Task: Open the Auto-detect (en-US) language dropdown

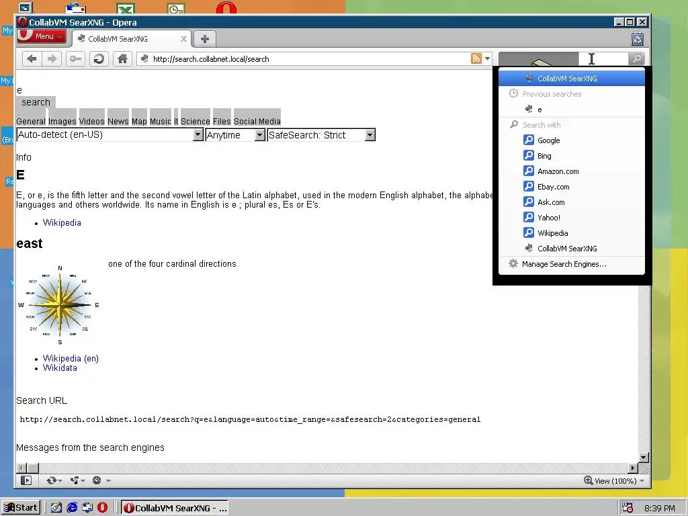Action: point(110,134)
